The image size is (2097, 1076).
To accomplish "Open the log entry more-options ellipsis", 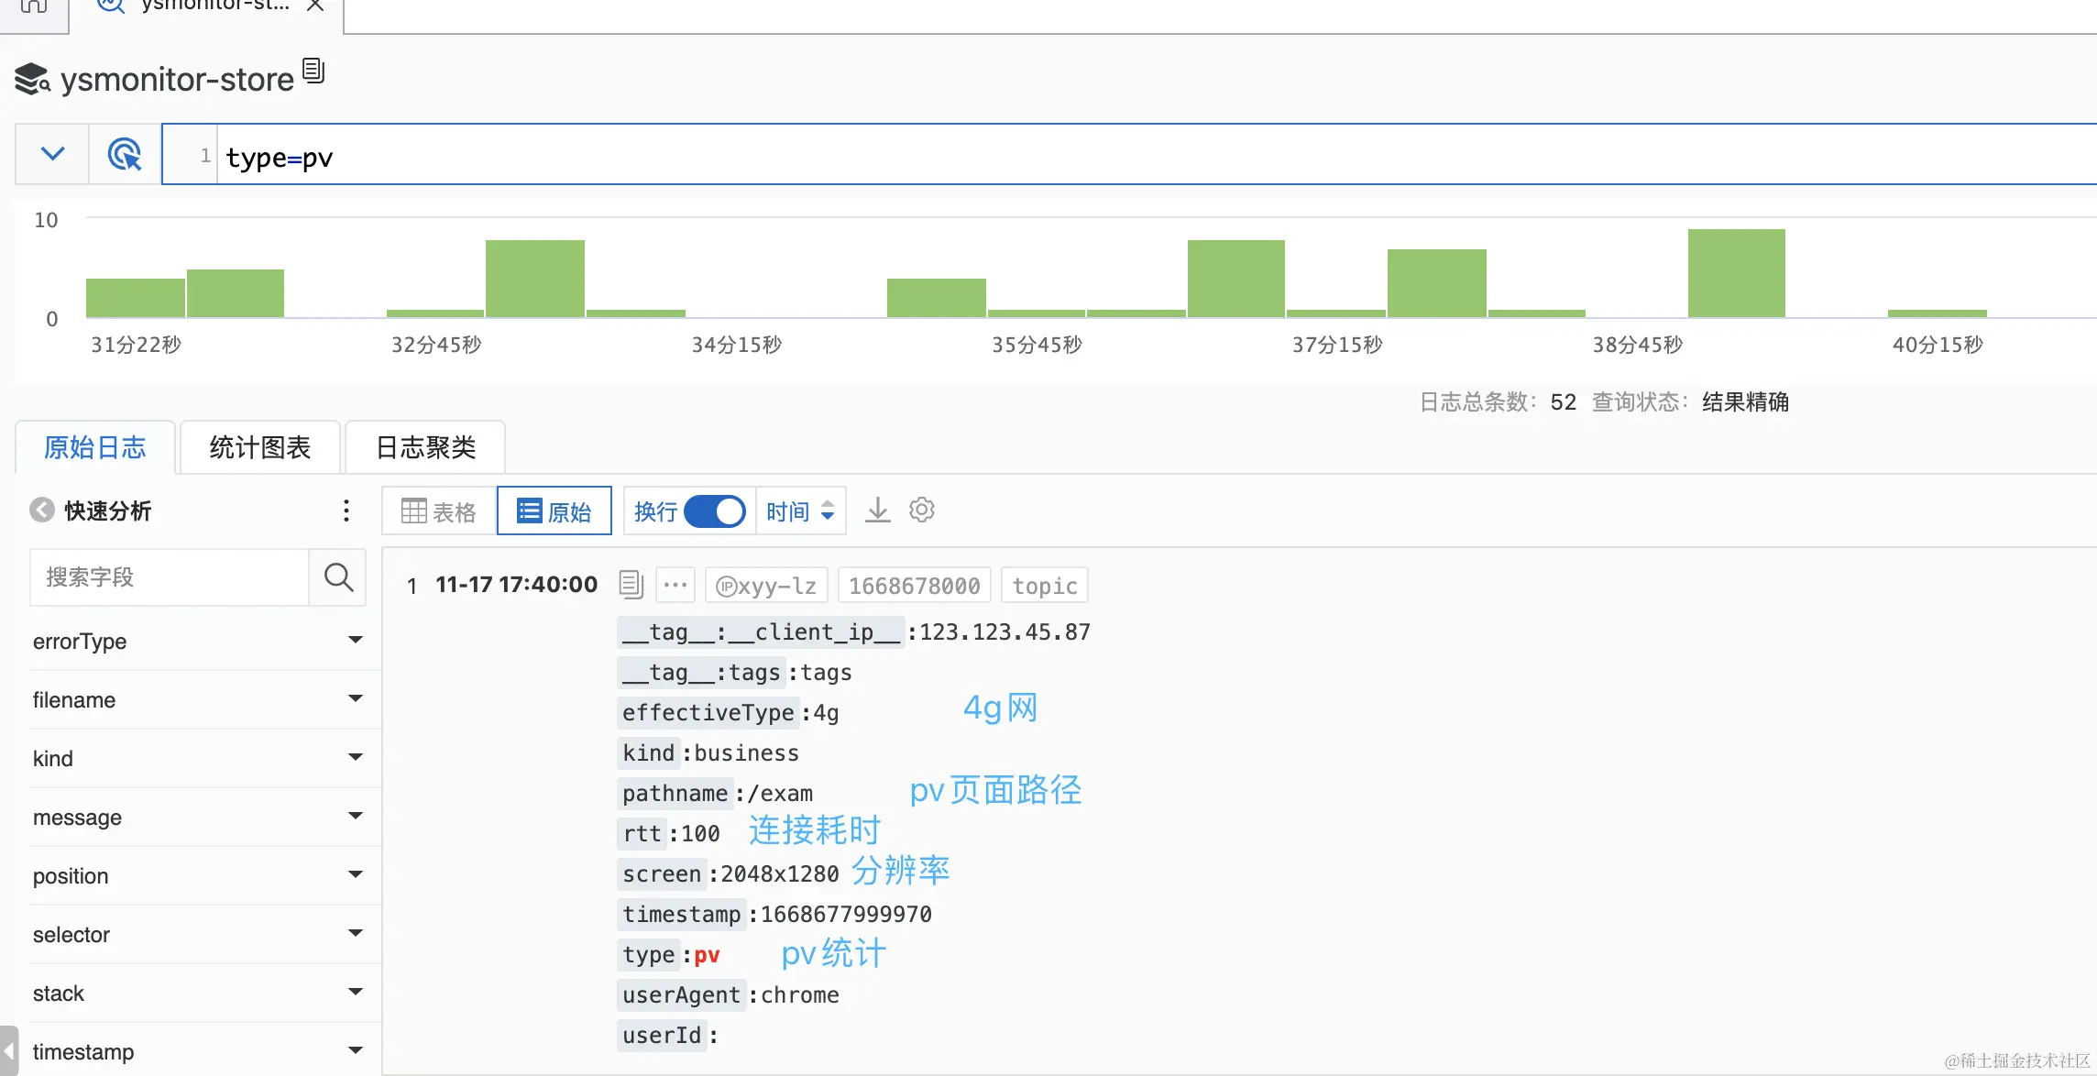I will point(675,585).
